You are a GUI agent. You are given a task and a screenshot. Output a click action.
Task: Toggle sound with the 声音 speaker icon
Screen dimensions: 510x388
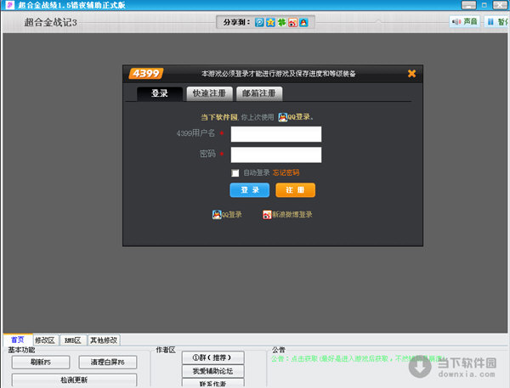456,22
